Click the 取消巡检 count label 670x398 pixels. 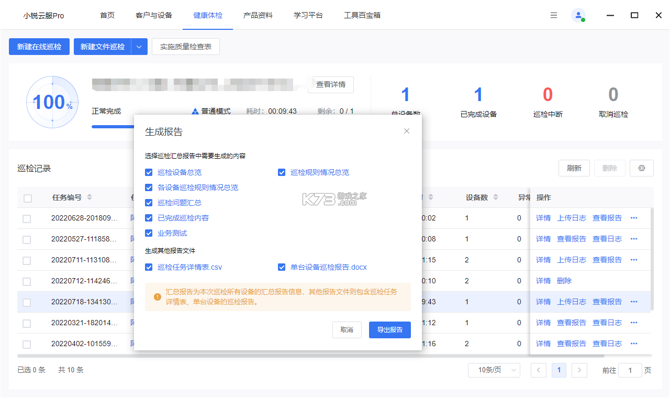[613, 114]
